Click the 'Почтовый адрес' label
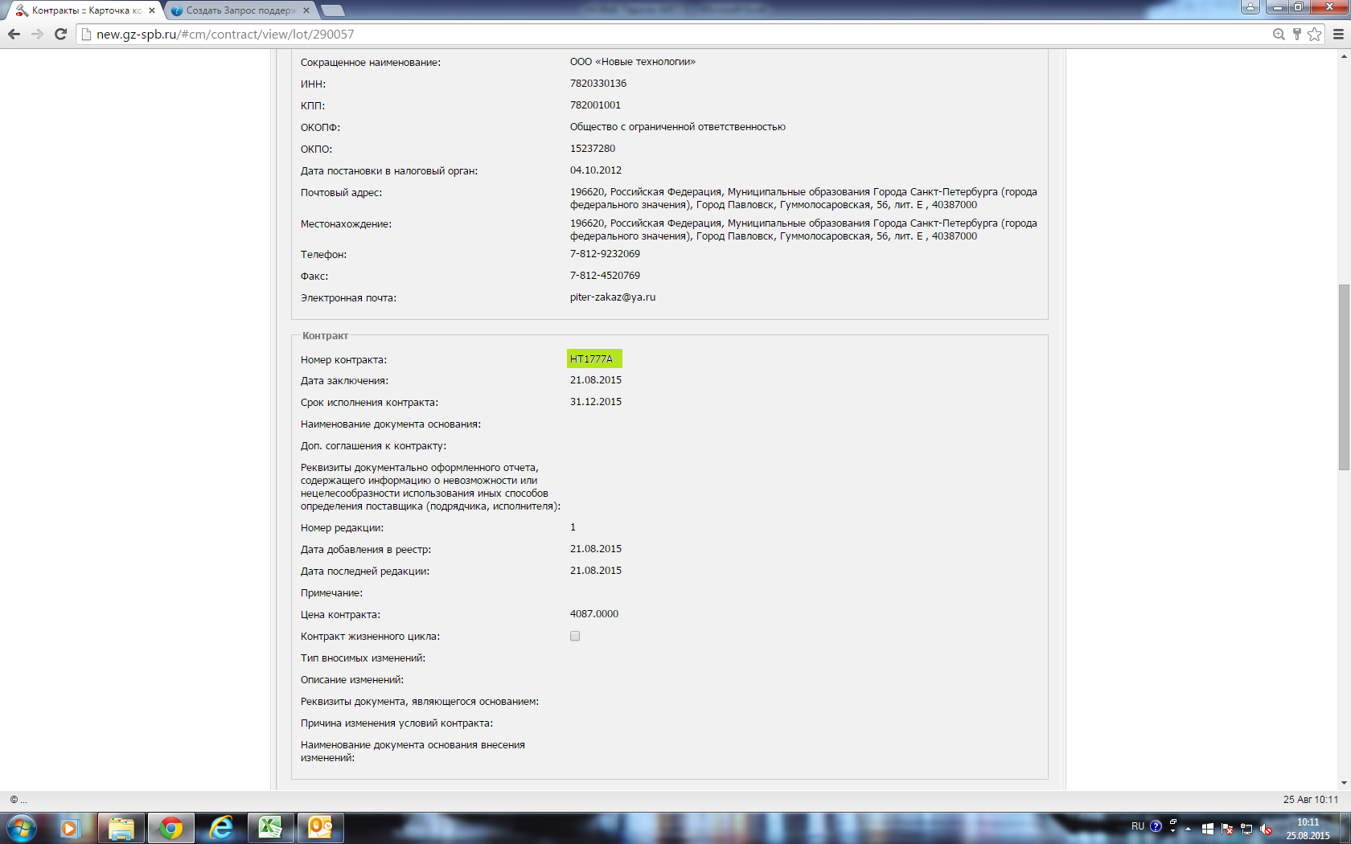Viewport: 1351px width, 844px height. (341, 193)
